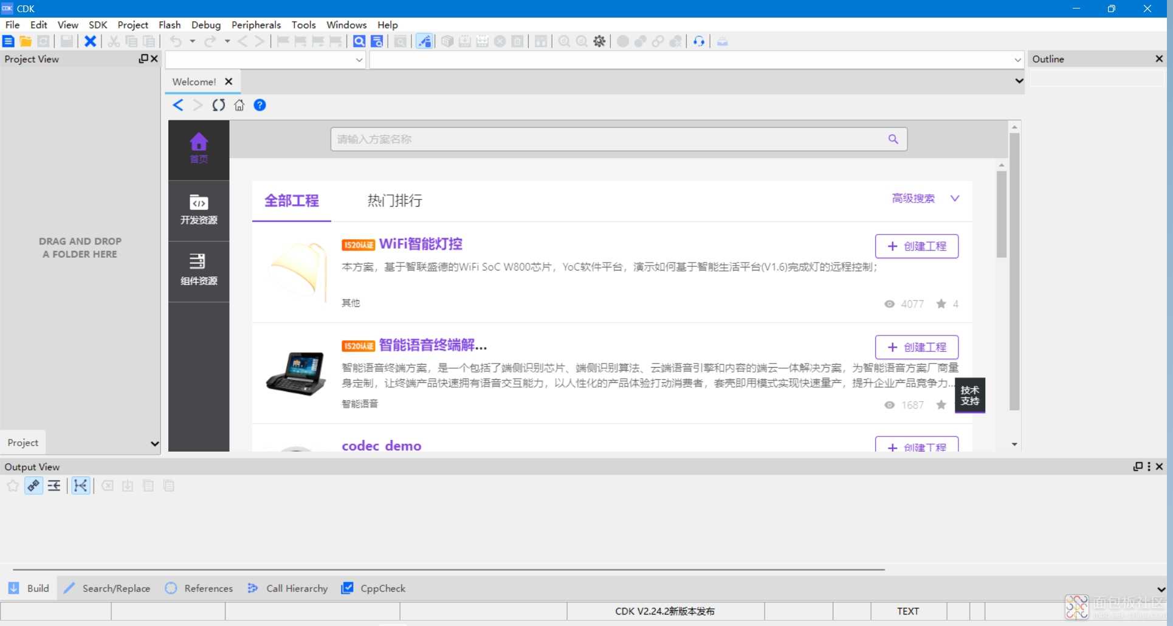Open the codec_demo project link
Viewport: 1173px width, 626px height.
pyautogui.click(x=382, y=445)
